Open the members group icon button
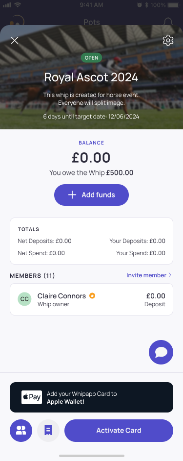Image resolution: width=183 pixels, height=461 pixels. tap(21, 431)
